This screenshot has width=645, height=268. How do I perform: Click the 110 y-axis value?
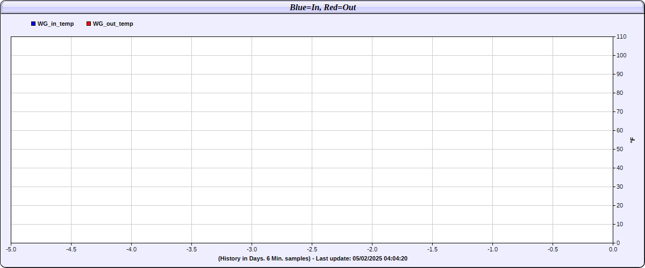[x=621, y=36]
